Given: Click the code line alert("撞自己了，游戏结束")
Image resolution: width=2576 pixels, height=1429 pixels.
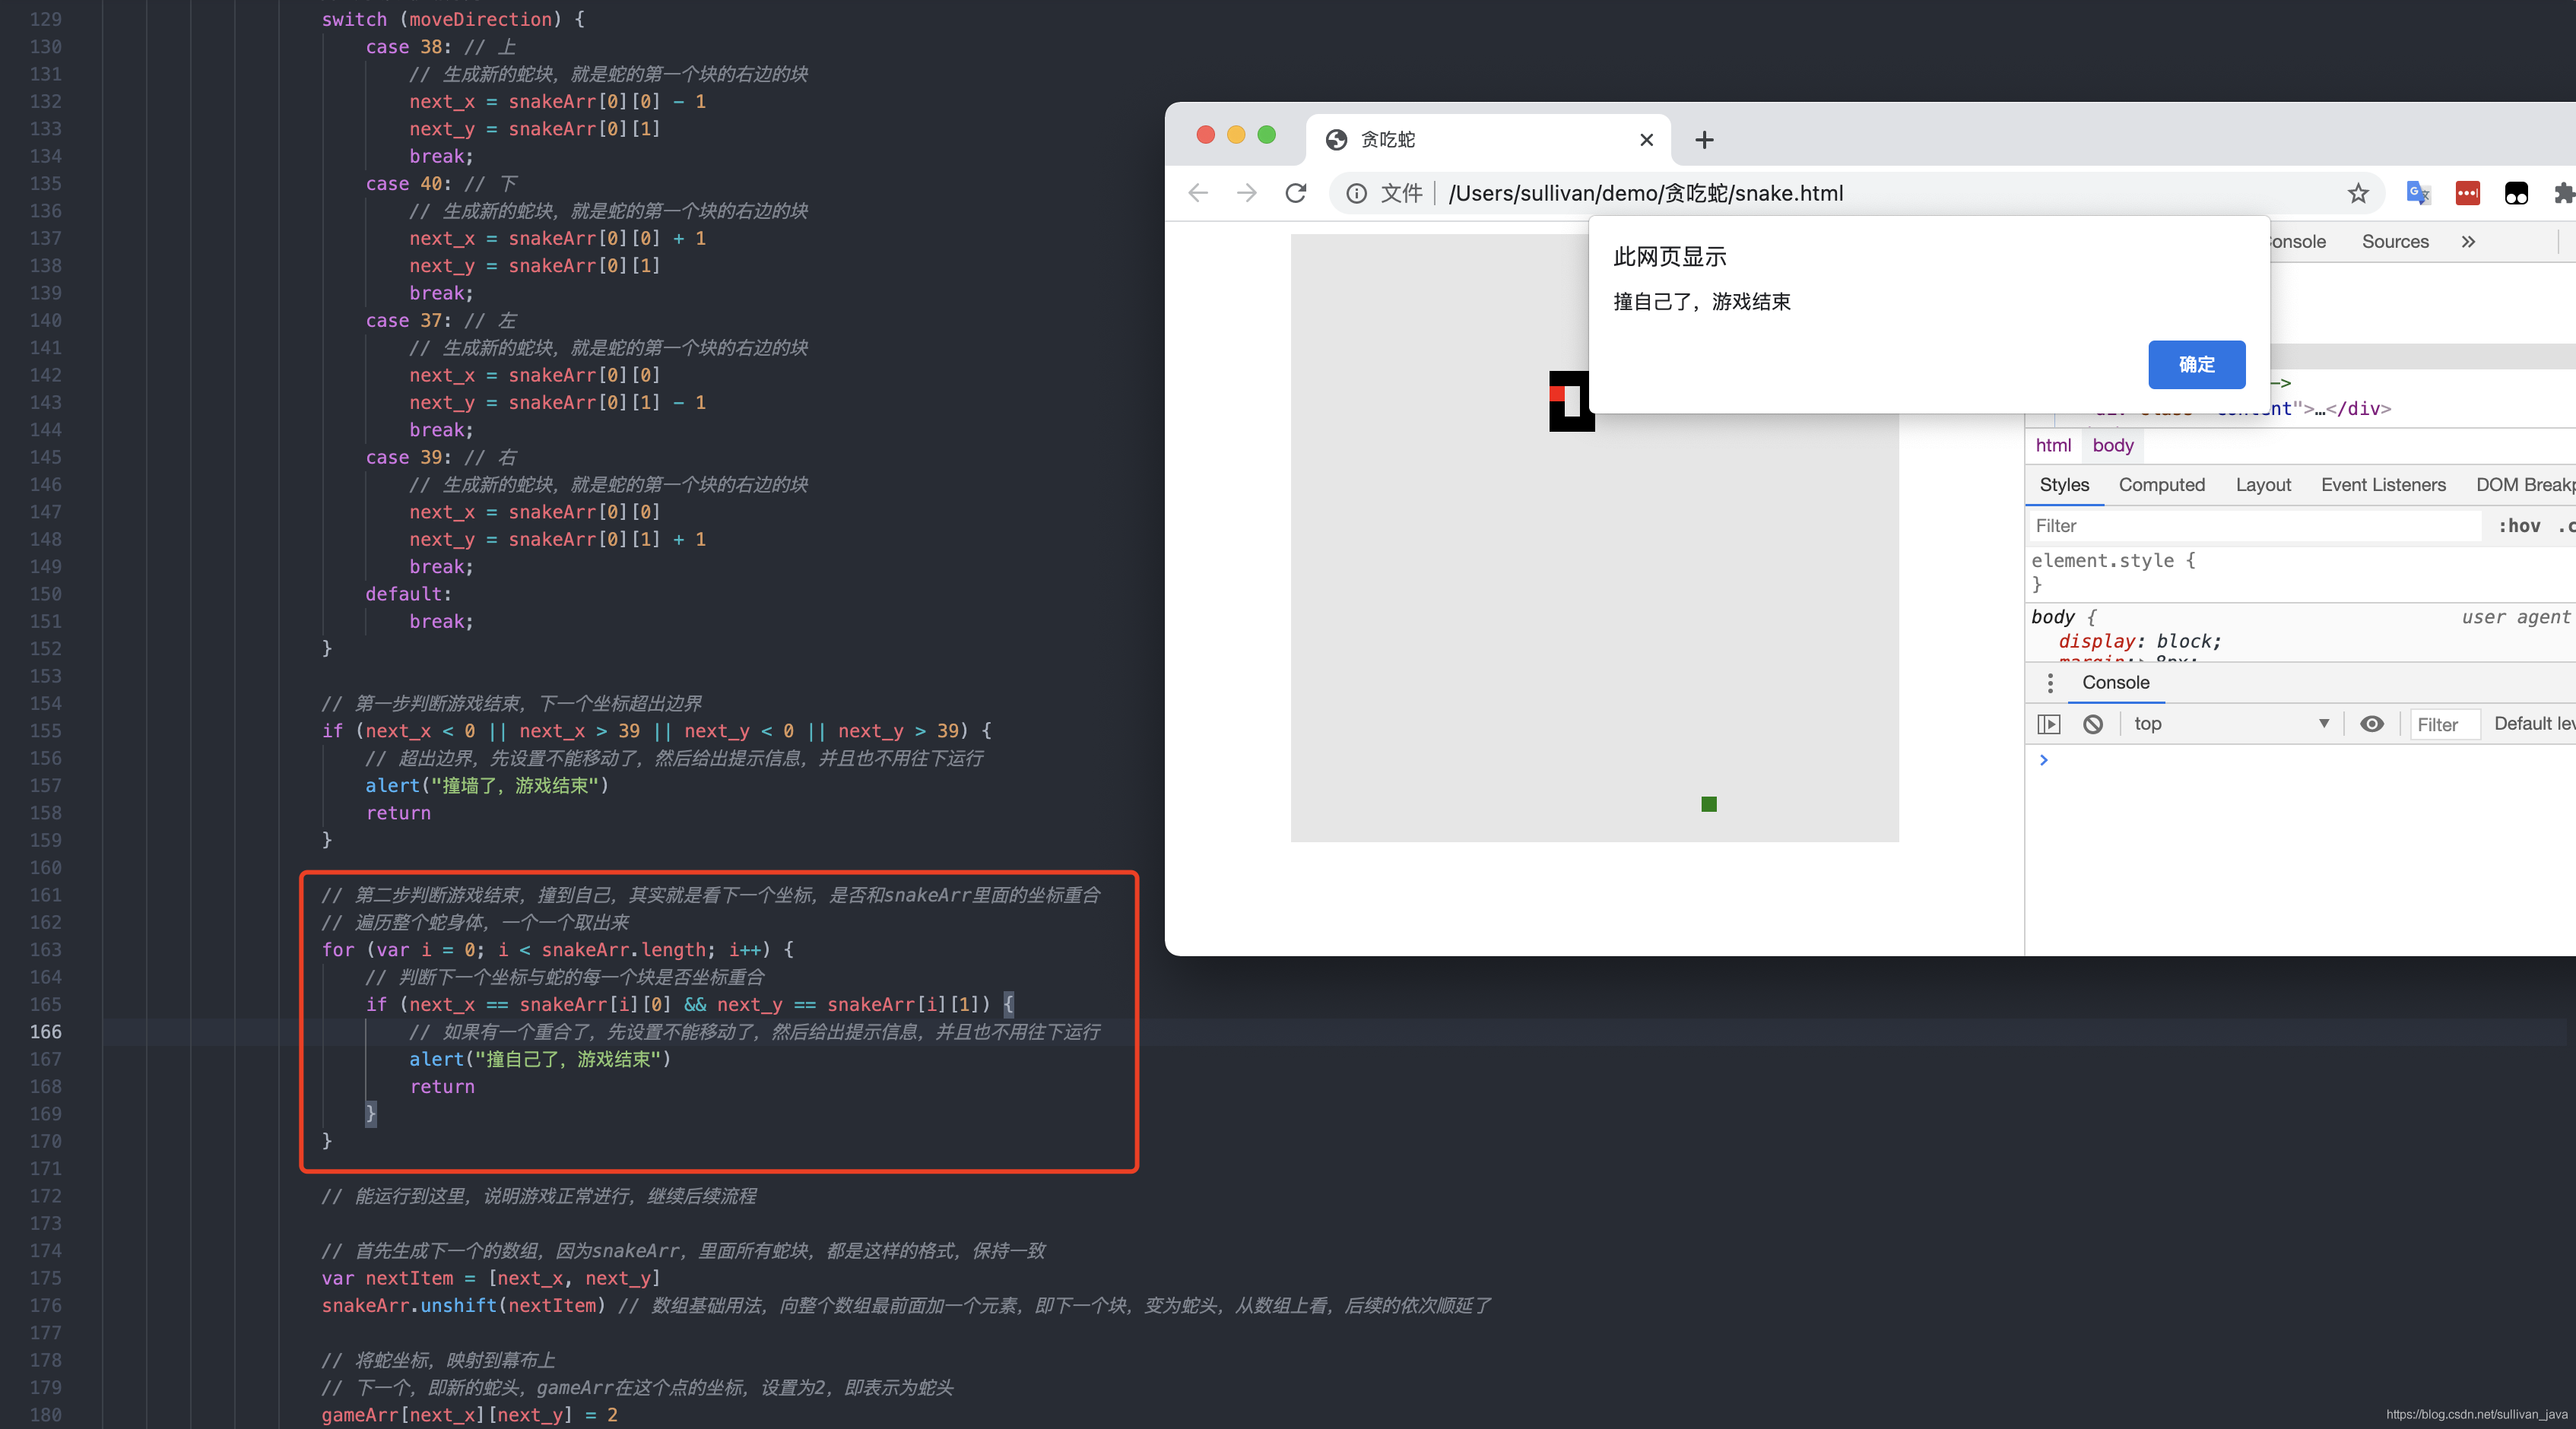Looking at the screenshot, I should pyautogui.click(x=539, y=1059).
